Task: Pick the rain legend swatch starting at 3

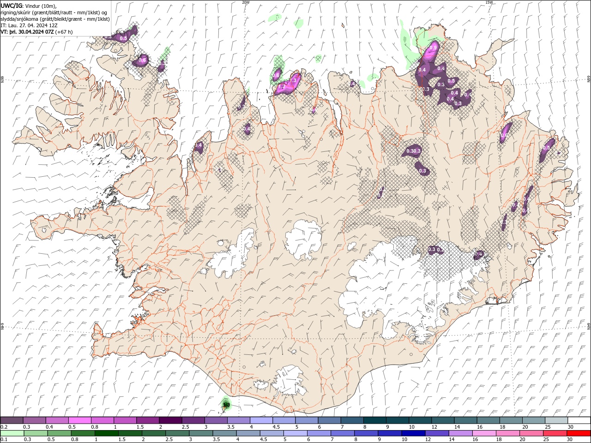Action: pyautogui.click(x=201, y=433)
